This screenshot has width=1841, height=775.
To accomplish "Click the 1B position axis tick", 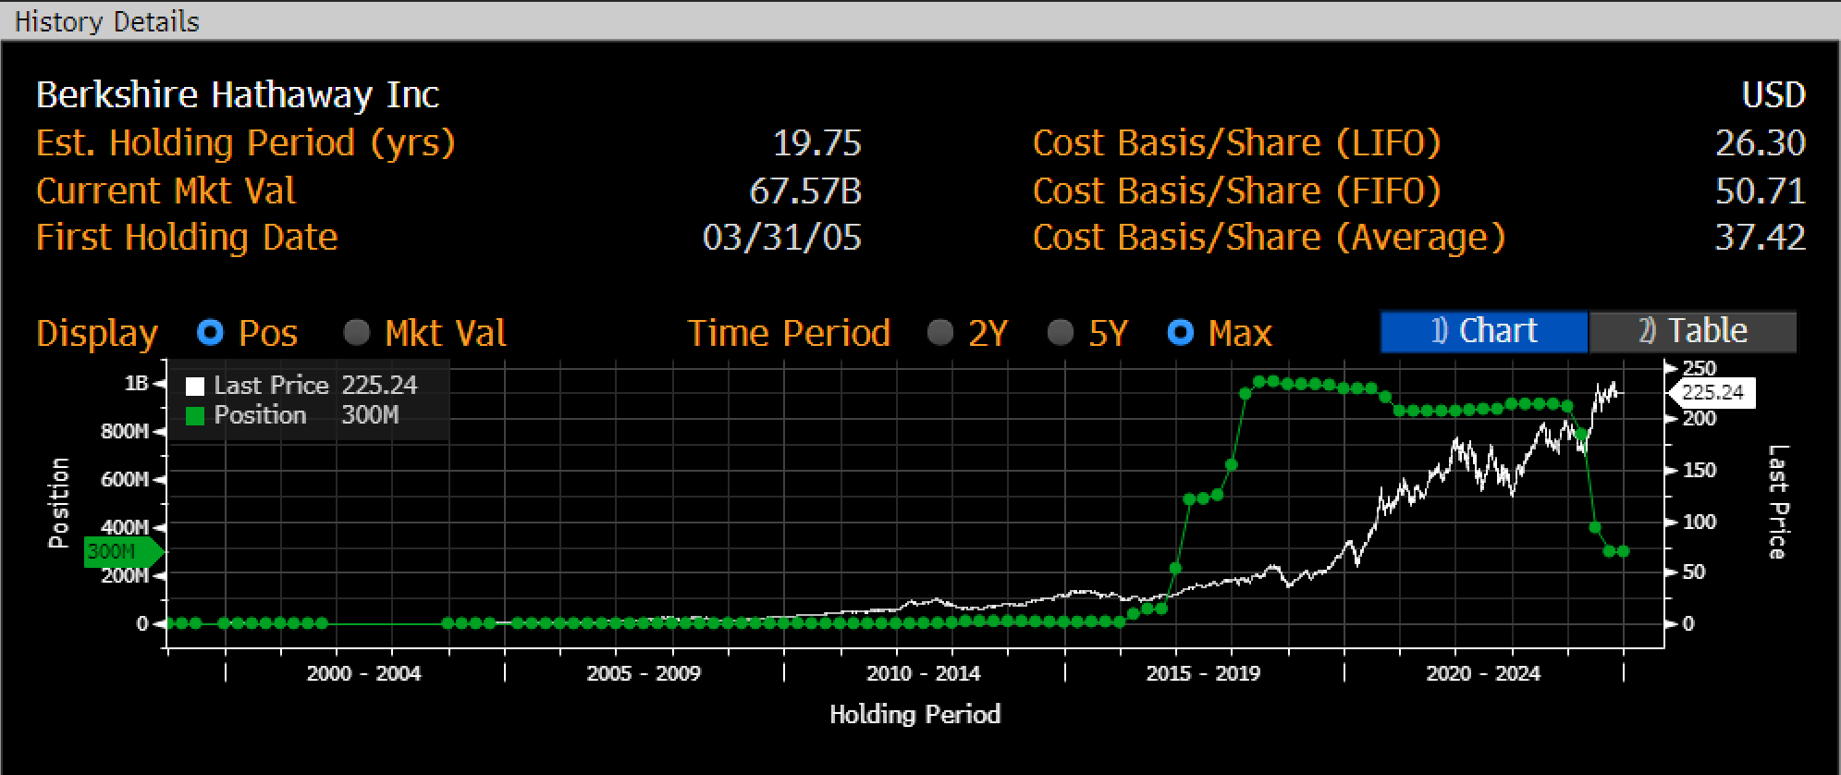I will pyautogui.click(x=136, y=383).
